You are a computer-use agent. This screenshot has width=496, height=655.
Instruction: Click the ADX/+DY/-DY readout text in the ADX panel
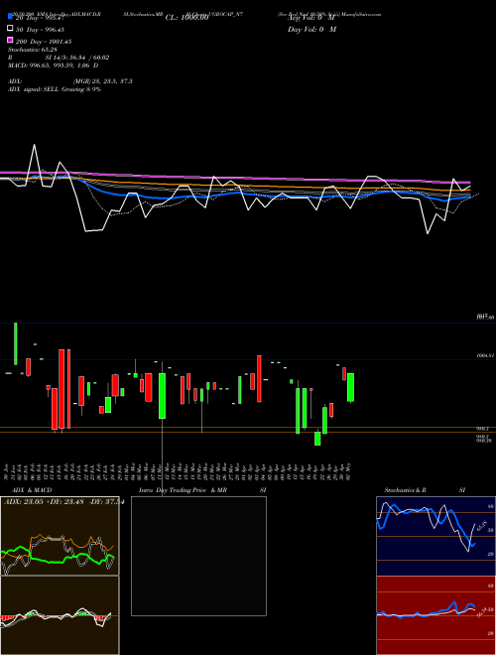pyautogui.click(x=63, y=502)
